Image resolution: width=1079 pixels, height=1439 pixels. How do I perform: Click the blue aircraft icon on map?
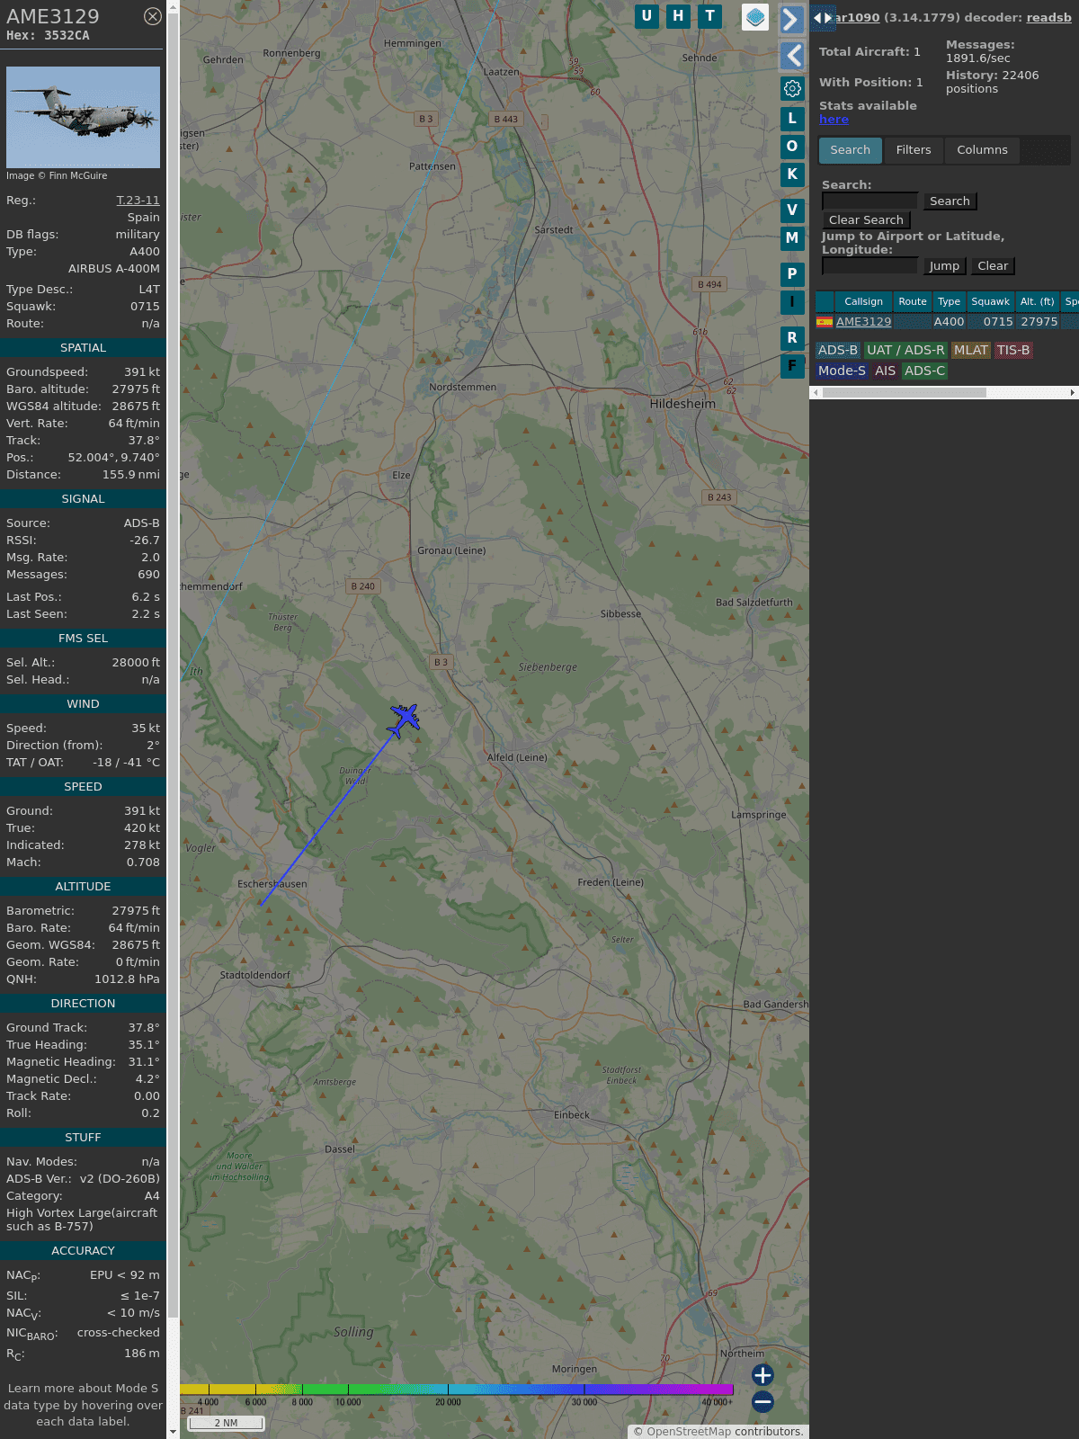(x=405, y=719)
